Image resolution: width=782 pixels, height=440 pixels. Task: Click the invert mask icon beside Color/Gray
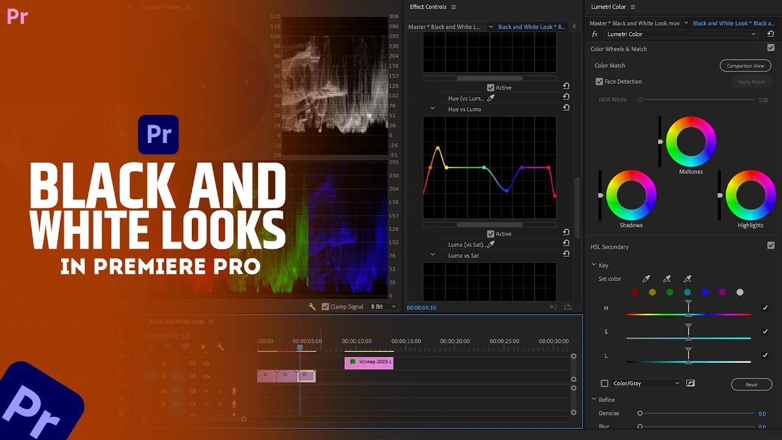pyautogui.click(x=691, y=383)
